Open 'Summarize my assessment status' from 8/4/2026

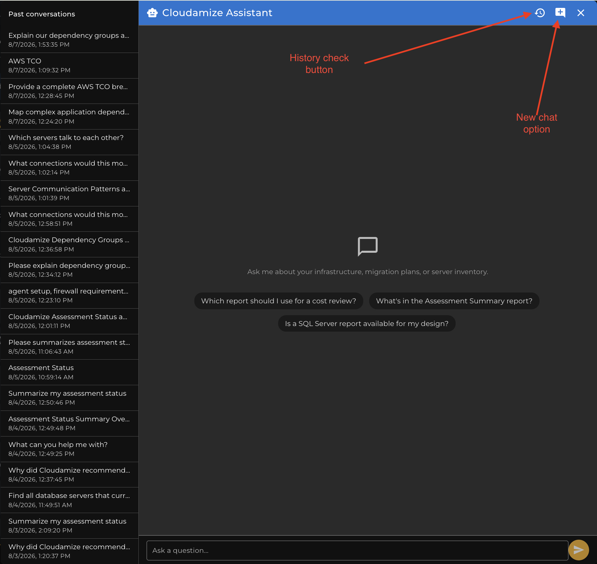click(x=69, y=398)
